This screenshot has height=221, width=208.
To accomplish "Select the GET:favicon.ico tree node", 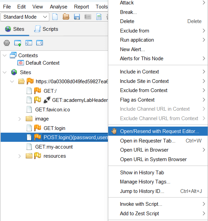I will pos(52,110).
